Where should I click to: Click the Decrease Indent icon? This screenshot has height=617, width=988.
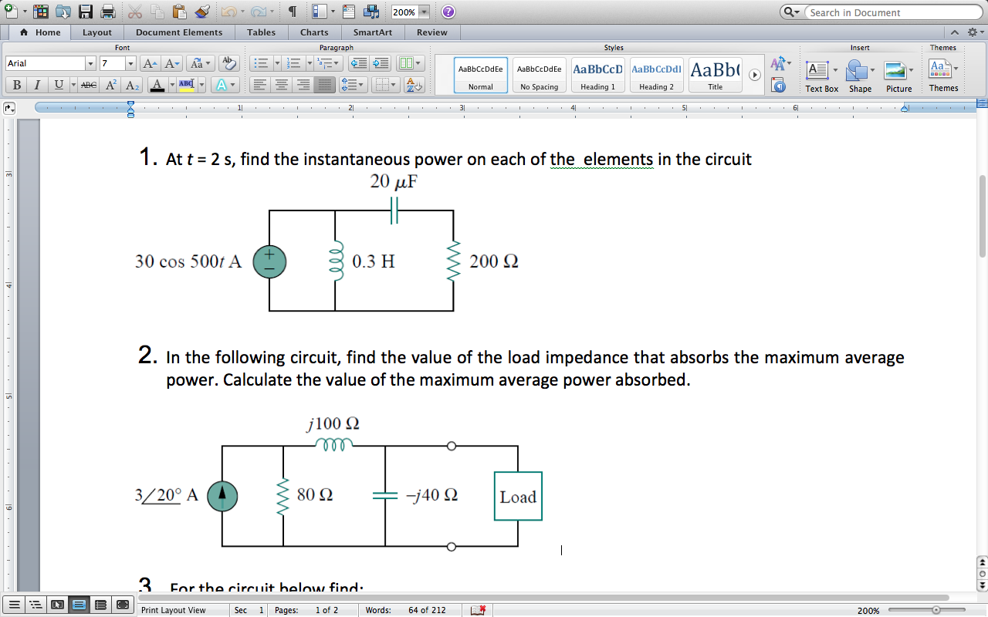click(359, 63)
